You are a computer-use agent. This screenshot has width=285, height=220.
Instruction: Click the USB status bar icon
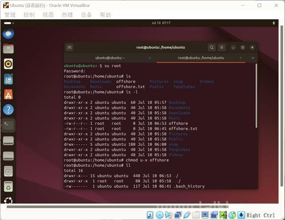point(187,215)
